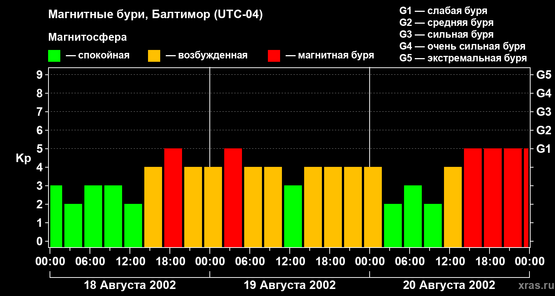Click the standalone 'G1' right-axis label
Screen dimensions: 555x296
click(544, 149)
